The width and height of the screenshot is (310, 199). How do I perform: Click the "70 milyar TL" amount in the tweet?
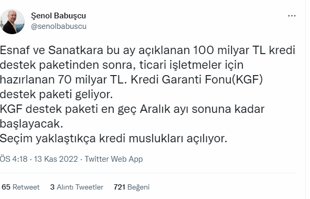point(92,80)
